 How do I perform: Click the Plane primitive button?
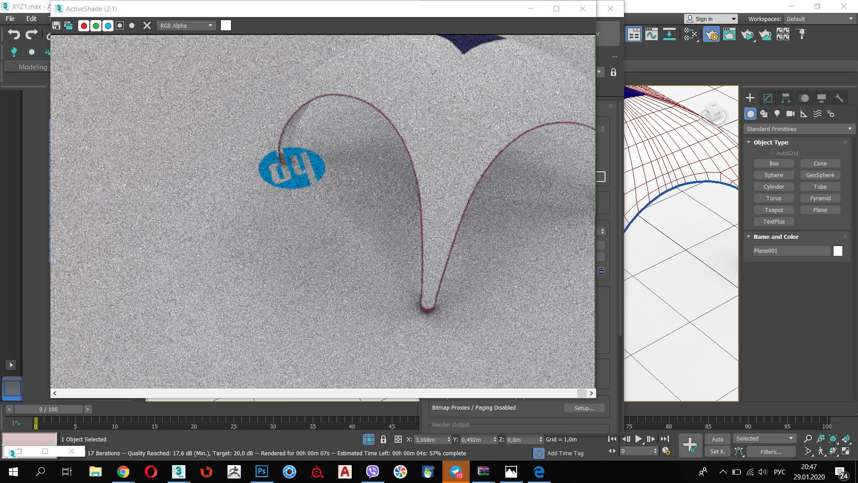point(820,210)
